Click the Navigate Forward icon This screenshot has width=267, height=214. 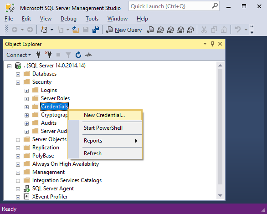click(x=30, y=30)
